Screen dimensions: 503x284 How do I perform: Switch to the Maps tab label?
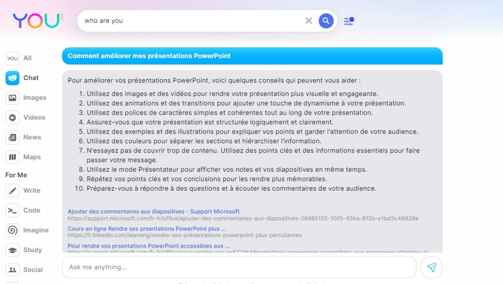point(32,157)
